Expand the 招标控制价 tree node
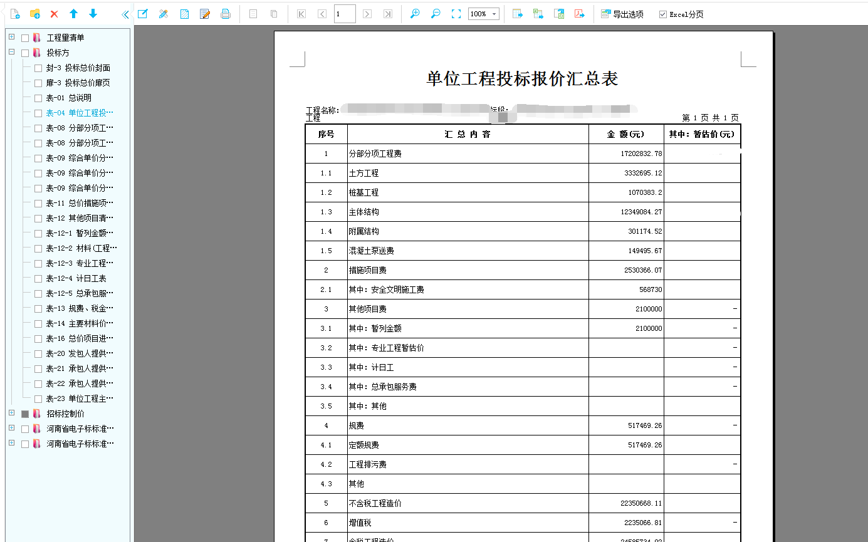The height and width of the screenshot is (542, 868). pos(11,413)
